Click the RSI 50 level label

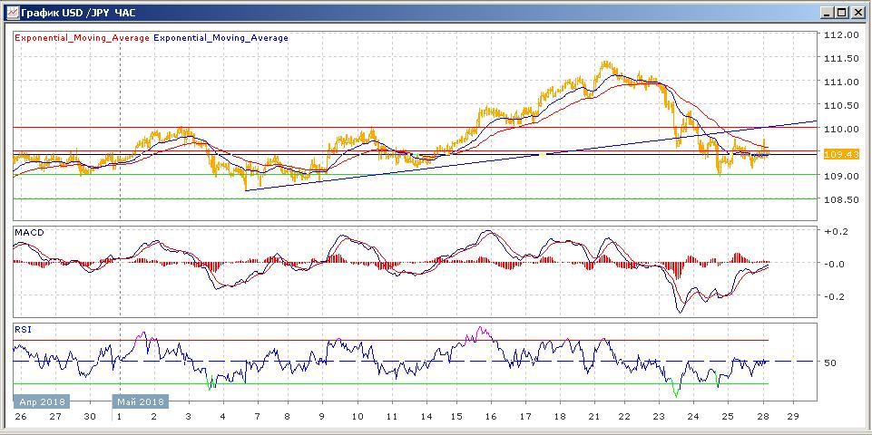[829, 362]
